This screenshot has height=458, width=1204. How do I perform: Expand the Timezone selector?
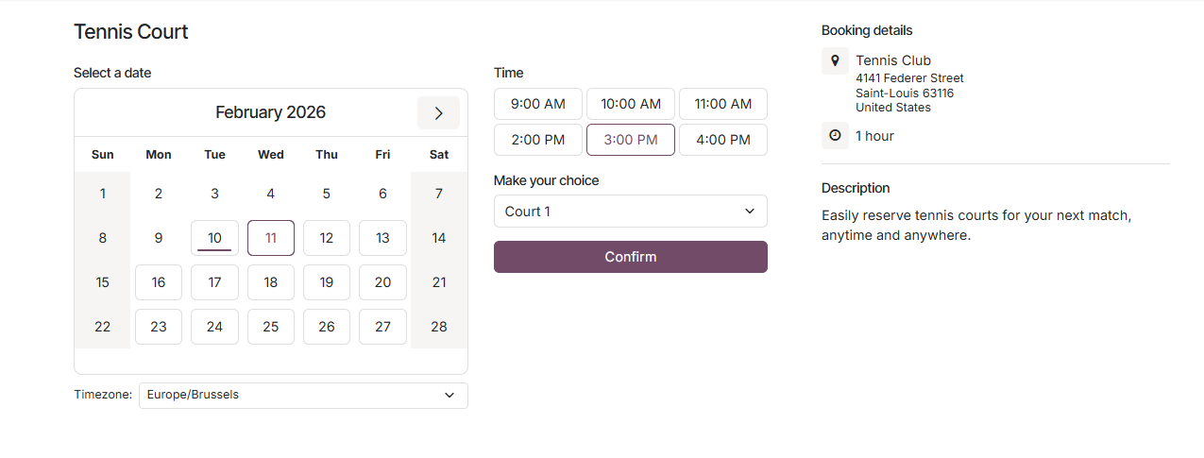pos(303,396)
